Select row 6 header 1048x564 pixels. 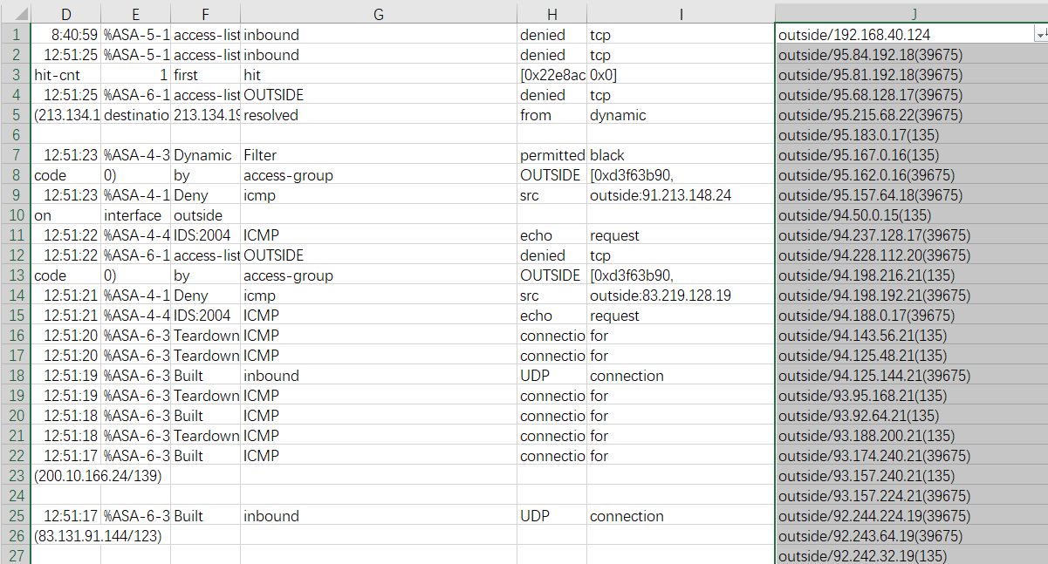coord(15,135)
